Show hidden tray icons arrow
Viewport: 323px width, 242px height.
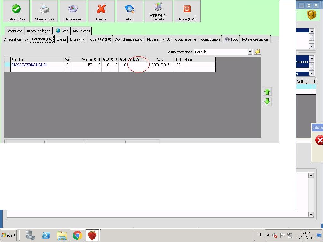268,235
